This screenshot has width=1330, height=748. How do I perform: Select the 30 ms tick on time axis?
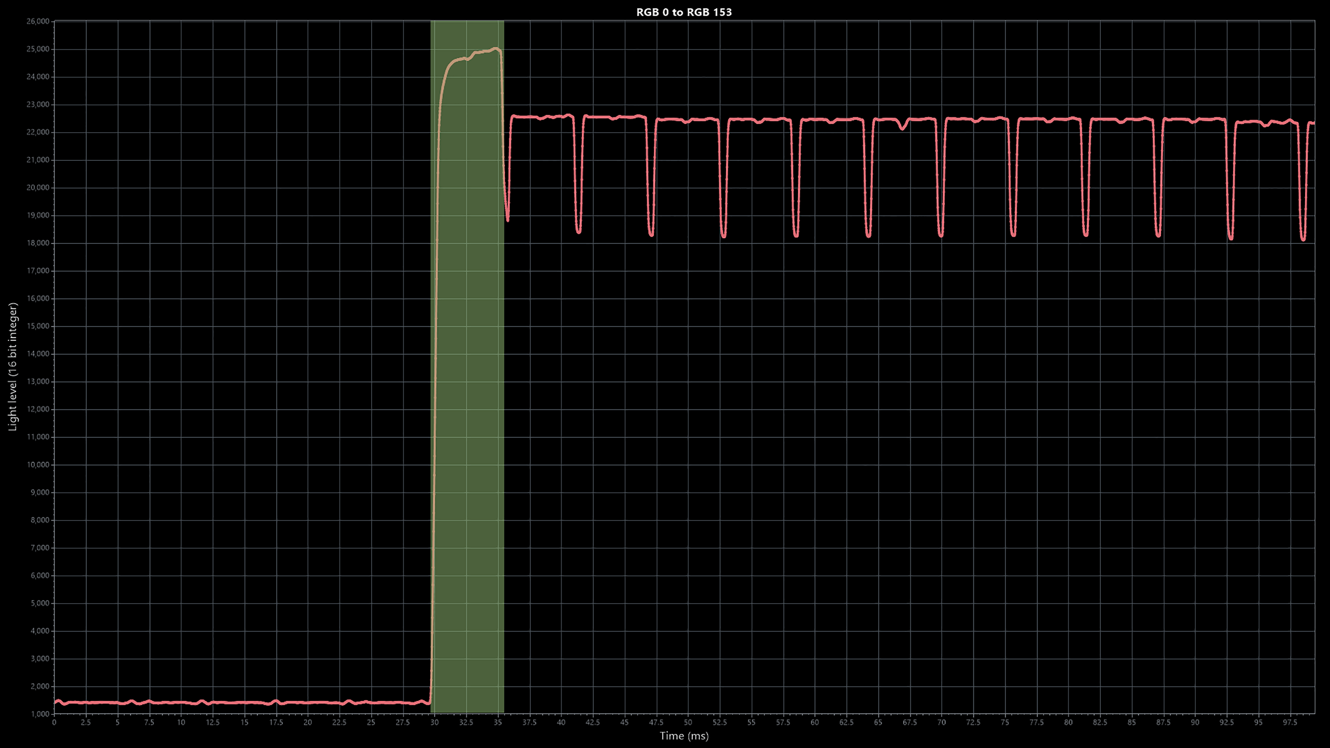pos(434,722)
